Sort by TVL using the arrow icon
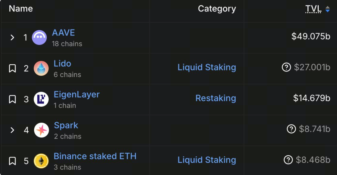Image resolution: width=337 pixels, height=175 pixels. coord(328,9)
